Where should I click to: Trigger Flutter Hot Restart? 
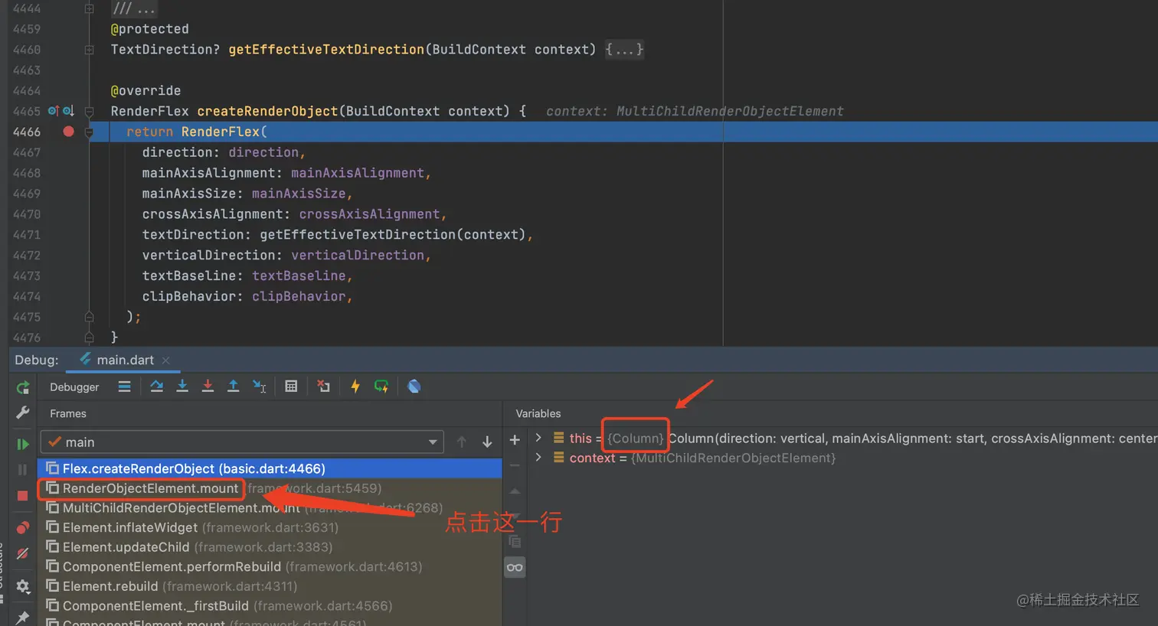click(x=381, y=386)
